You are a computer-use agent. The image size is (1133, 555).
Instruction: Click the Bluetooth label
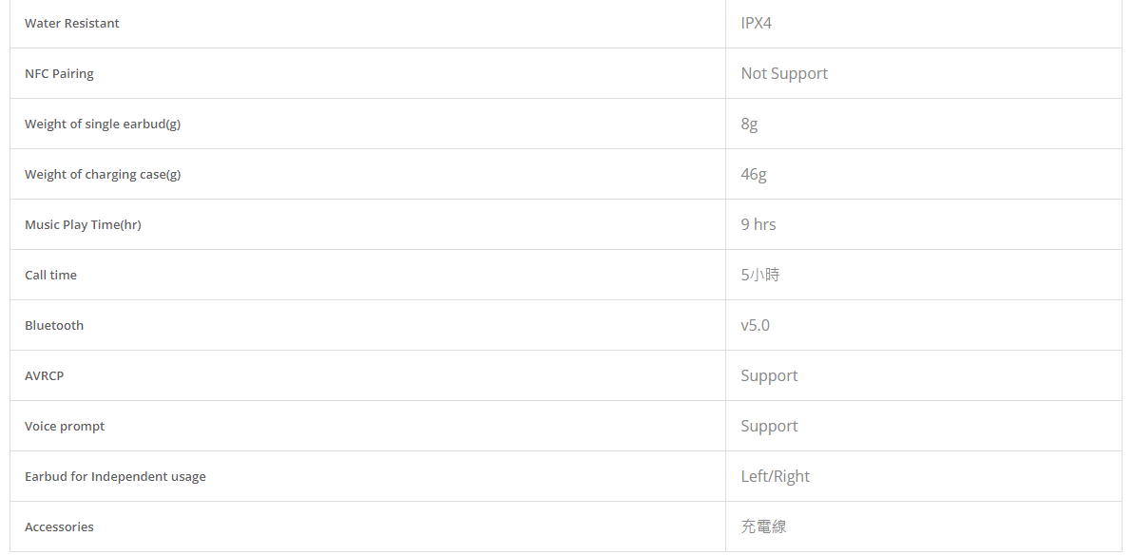point(54,325)
